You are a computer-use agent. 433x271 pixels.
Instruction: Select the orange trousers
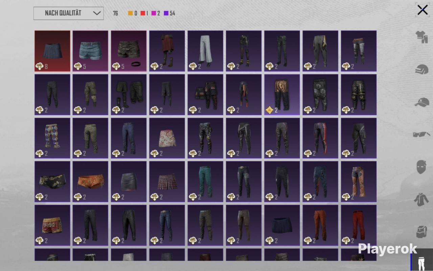[320, 225]
